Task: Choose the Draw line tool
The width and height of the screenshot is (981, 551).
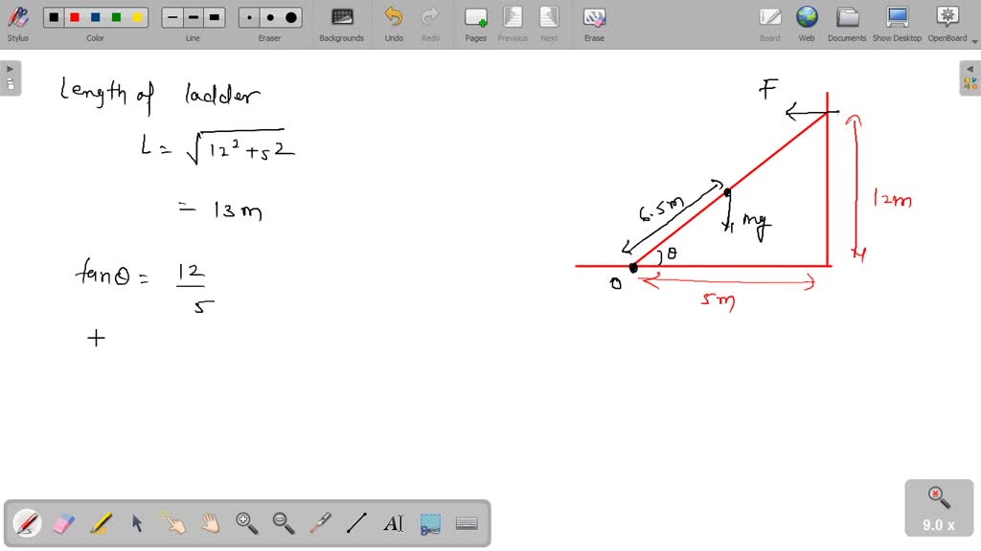Action: (356, 522)
